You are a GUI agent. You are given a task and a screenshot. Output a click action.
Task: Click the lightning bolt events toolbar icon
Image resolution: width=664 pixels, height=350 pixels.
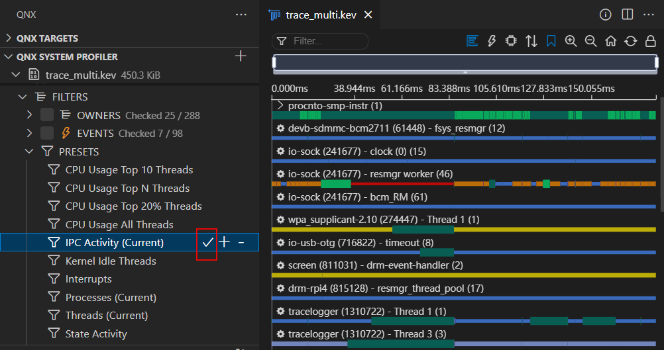click(x=492, y=41)
